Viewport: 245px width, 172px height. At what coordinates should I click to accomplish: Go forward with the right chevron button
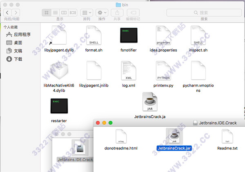pos(16,13)
